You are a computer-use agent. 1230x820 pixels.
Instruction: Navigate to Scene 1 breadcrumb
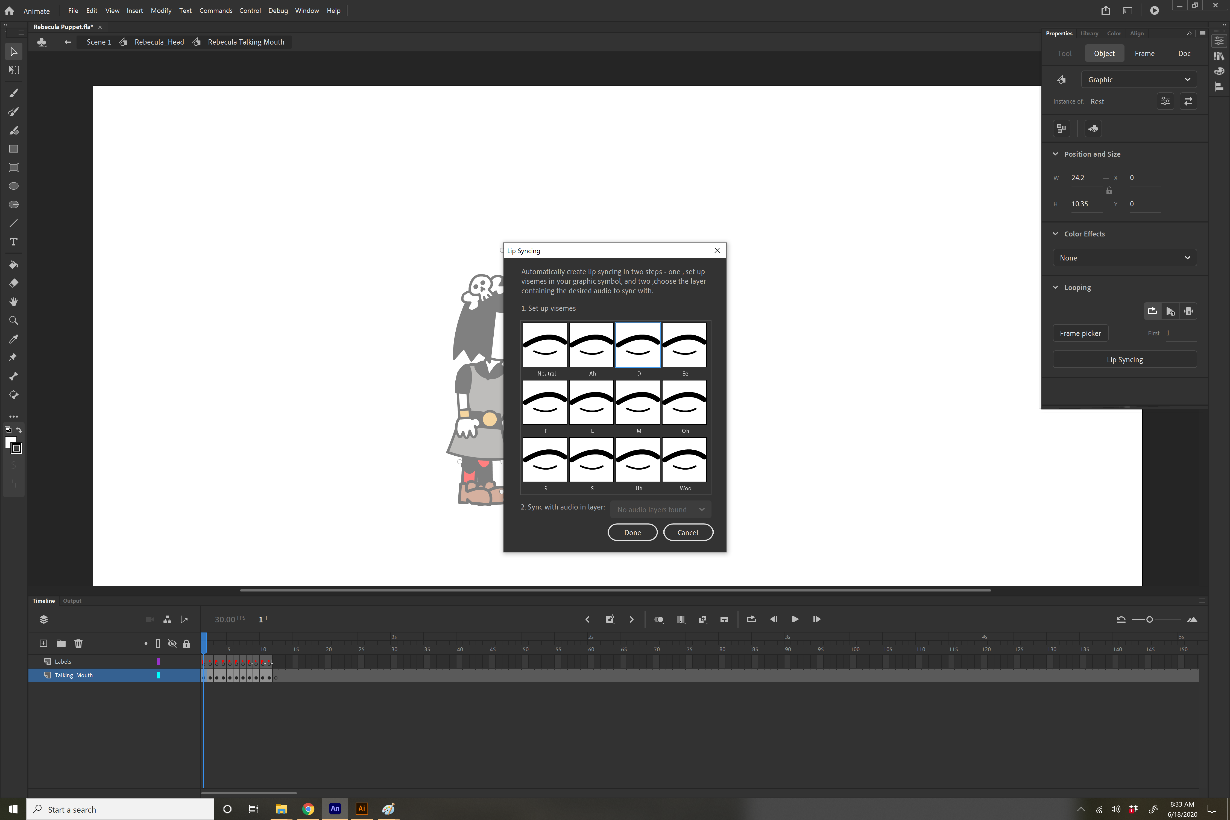[99, 42]
